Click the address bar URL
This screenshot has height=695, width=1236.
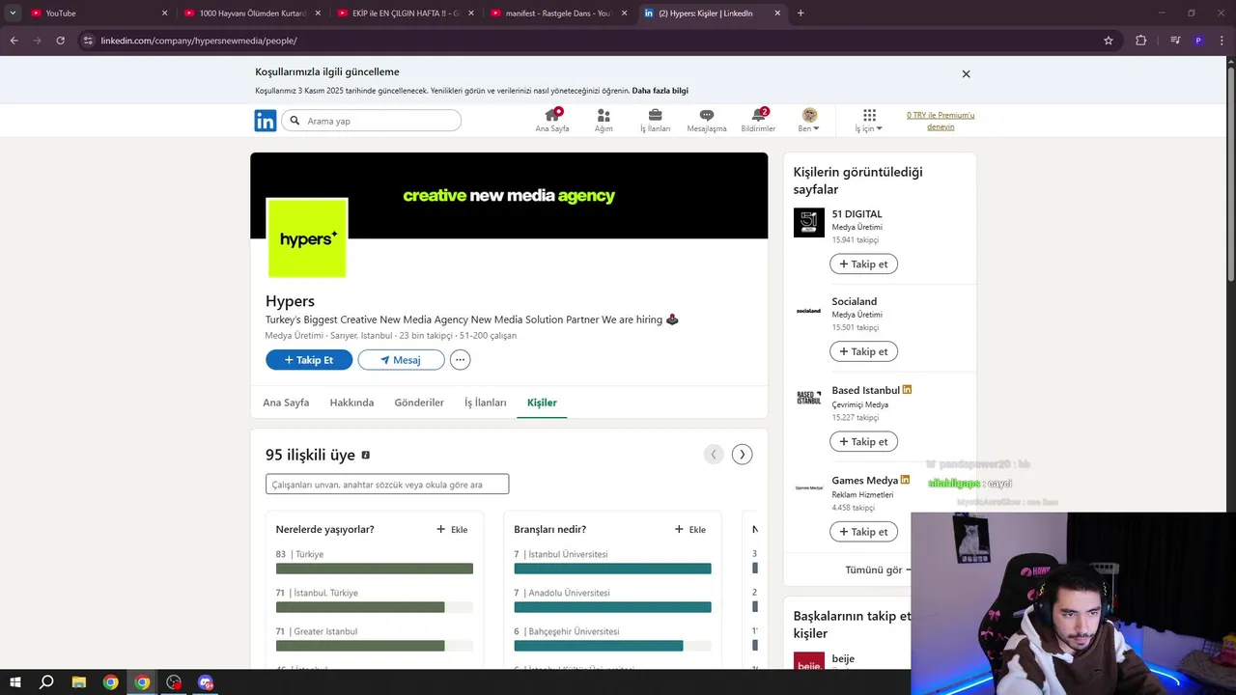pos(199,41)
